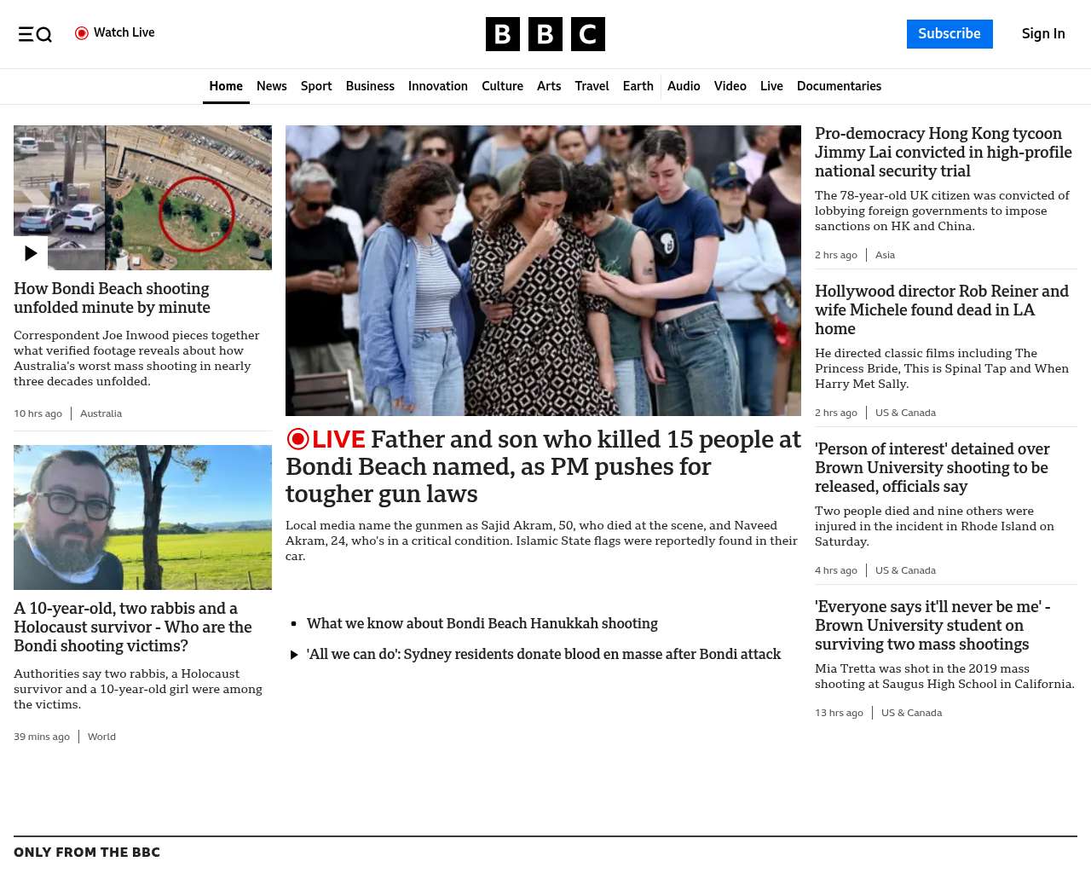Viewport: 1091px width, 873px height.
Task: Switch to the Innovation tab
Action: pyautogui.click(x=437, y=86)
